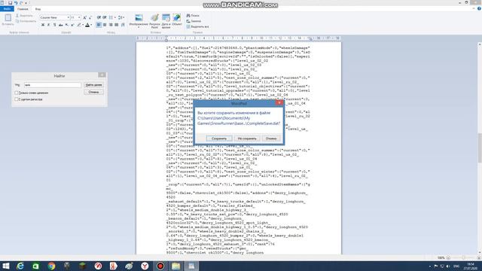Expand the font color dropdown arrow
Screen dimensions: 482x271
(91, 25)
